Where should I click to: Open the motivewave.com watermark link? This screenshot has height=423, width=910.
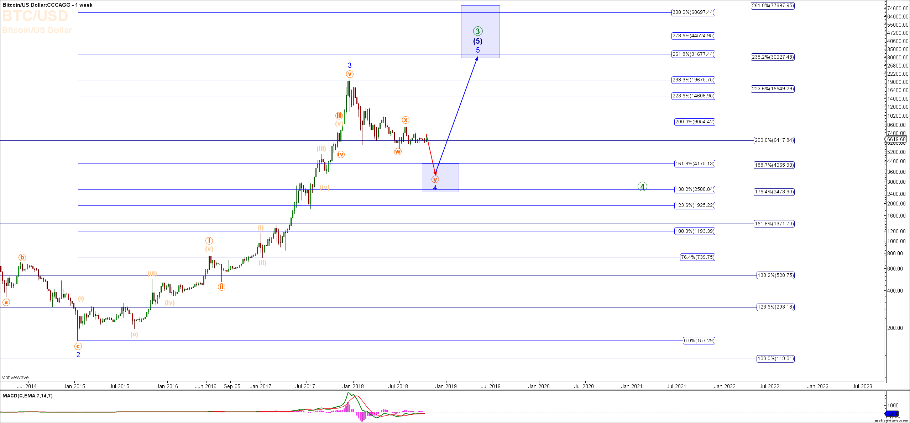(891, 421)
